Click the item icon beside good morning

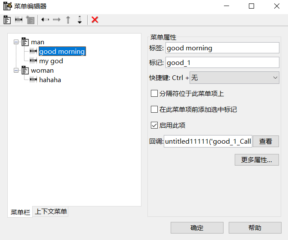click(x=34, y=51)
